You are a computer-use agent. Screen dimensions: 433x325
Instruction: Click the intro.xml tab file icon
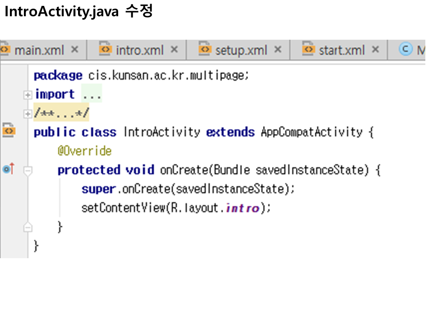(x=105, y=49)
